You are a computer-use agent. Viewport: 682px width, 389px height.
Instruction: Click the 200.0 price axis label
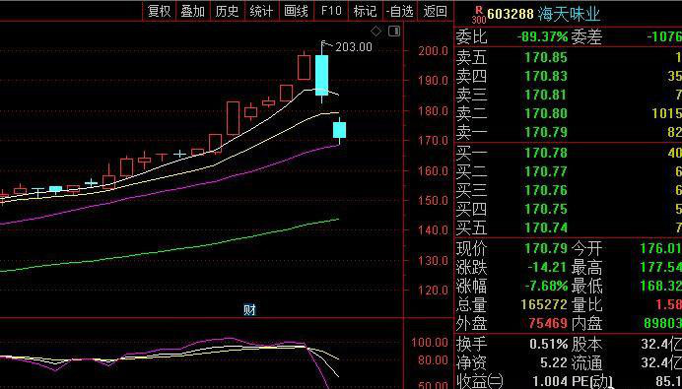tap(434, 51)
